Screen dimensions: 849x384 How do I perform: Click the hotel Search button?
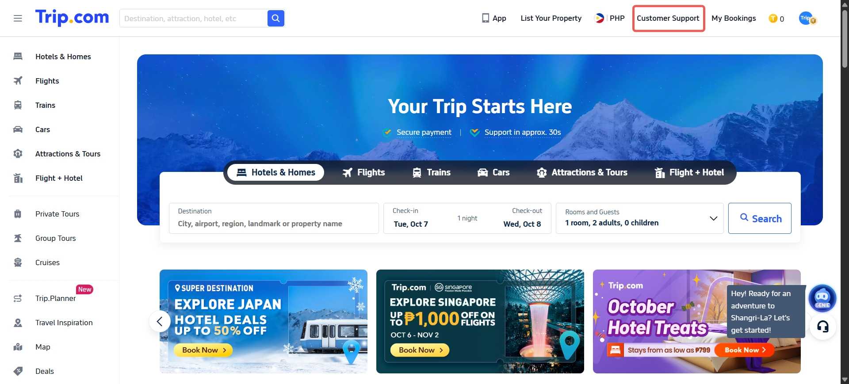tap(760, 218)
